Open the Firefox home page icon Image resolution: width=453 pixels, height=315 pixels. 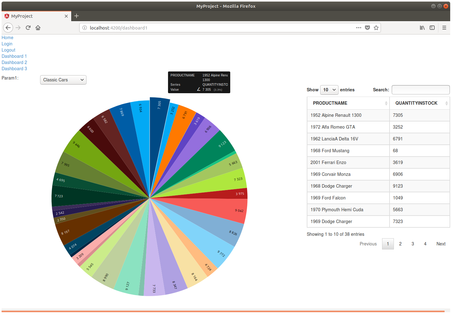tap(38, 28)
